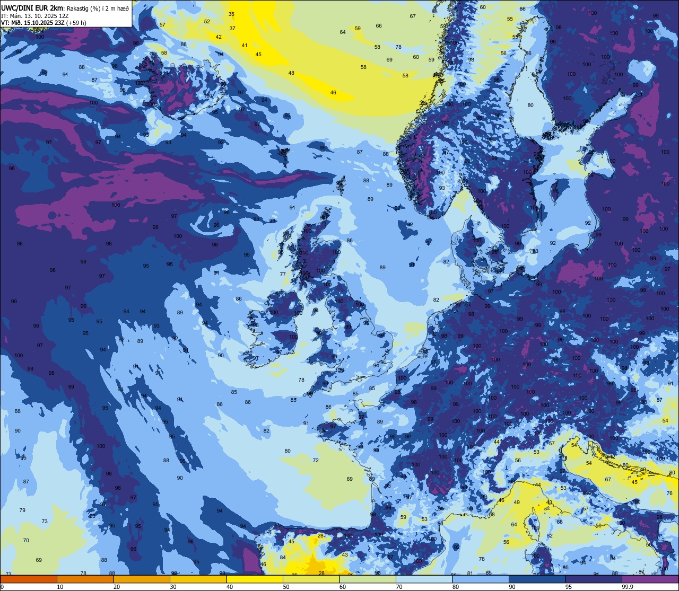
Task: Click the '20' label on the legend scale
Action: point(117,587)
